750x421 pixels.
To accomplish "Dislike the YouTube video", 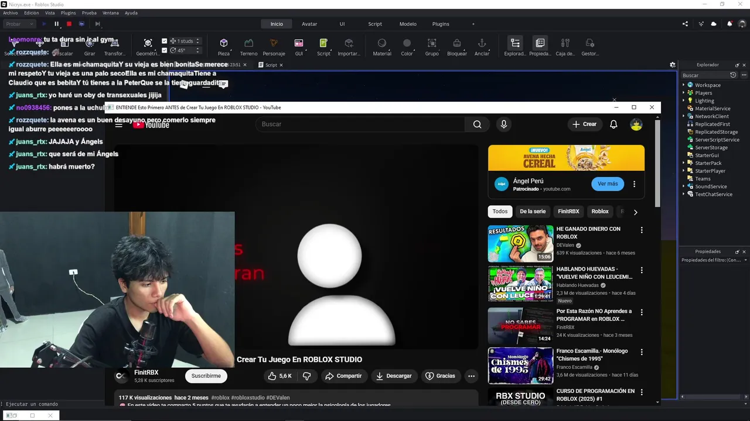I will 306,376.
